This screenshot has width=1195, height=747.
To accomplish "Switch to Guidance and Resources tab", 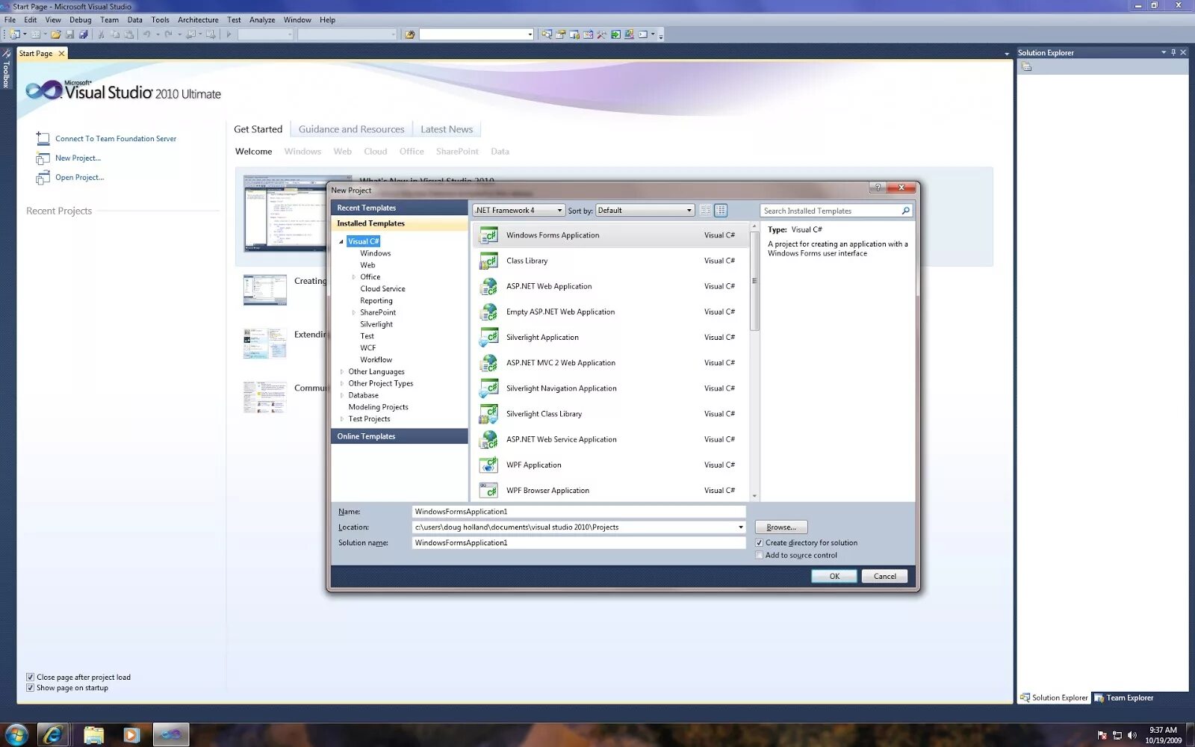I will tap(351, 129).
